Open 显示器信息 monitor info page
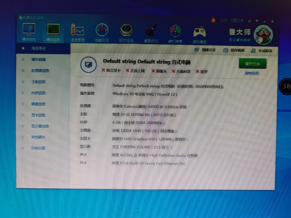 click(x=40, y=126)
